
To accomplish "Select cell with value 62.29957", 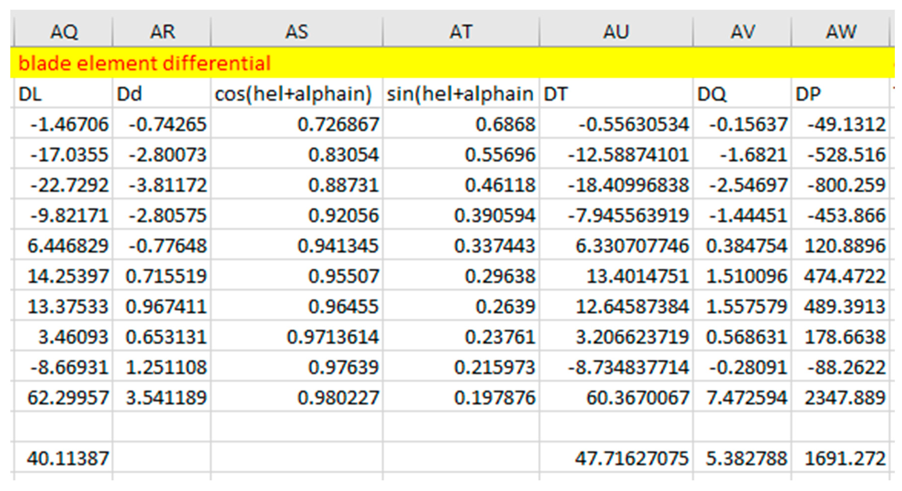I will (x=68, y=397).
